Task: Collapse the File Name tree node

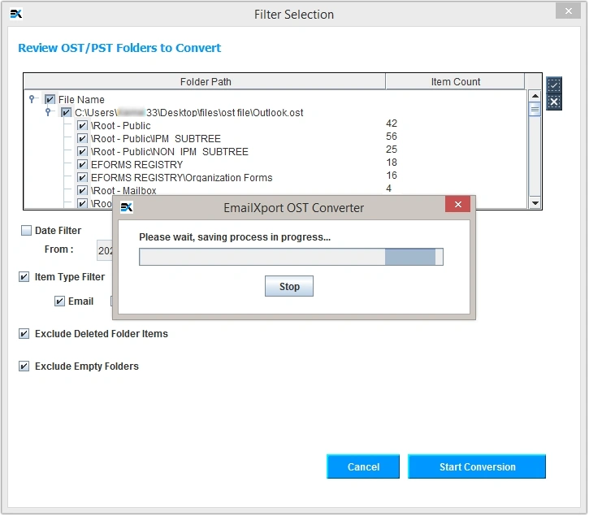Action: point(32,99)
